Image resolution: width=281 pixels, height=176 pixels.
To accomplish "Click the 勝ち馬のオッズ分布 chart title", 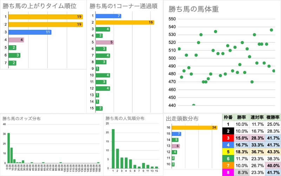I will pos(21,119).
